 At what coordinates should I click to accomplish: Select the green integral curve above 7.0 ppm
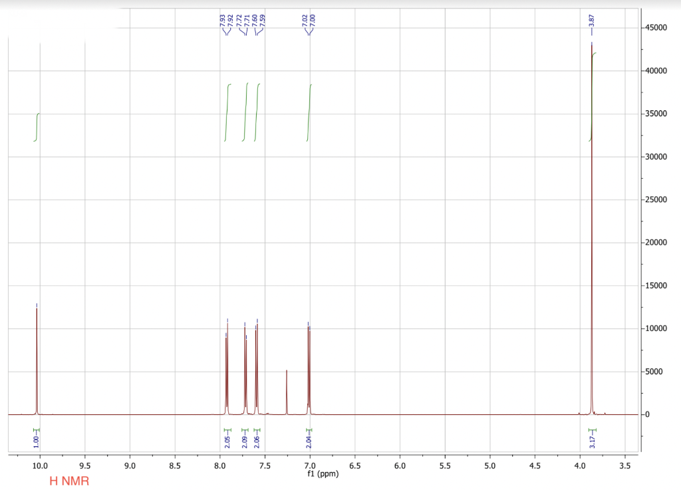(309, 113)
